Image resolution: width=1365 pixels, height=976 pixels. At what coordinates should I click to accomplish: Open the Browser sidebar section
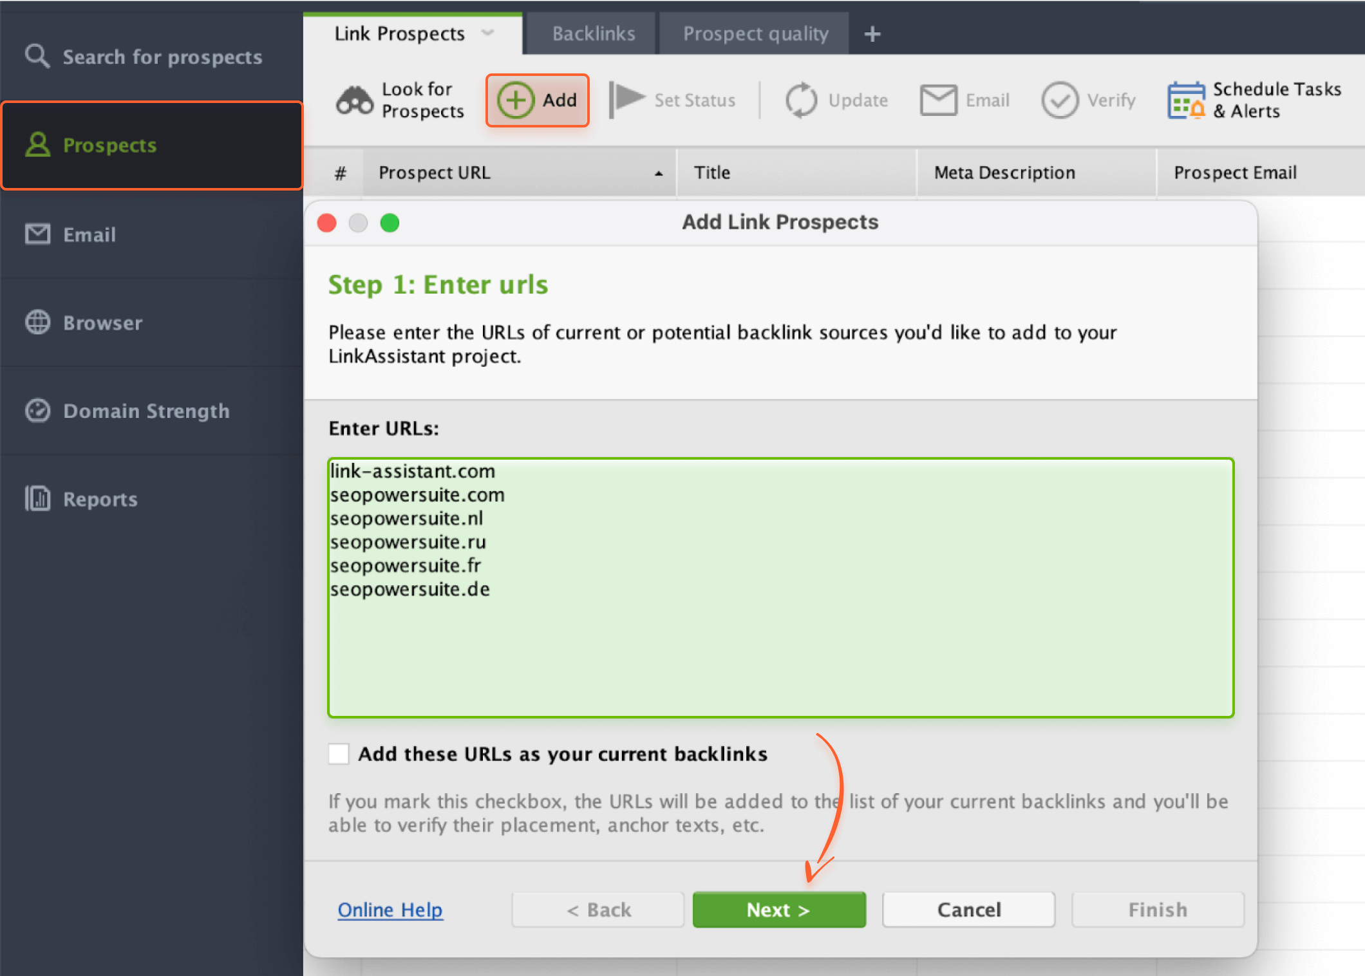[152, 323]
